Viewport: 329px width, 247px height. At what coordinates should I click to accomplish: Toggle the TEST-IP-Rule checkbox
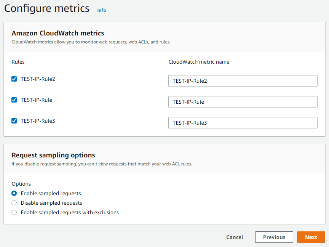pyautogui.click(x=14, y=100)
